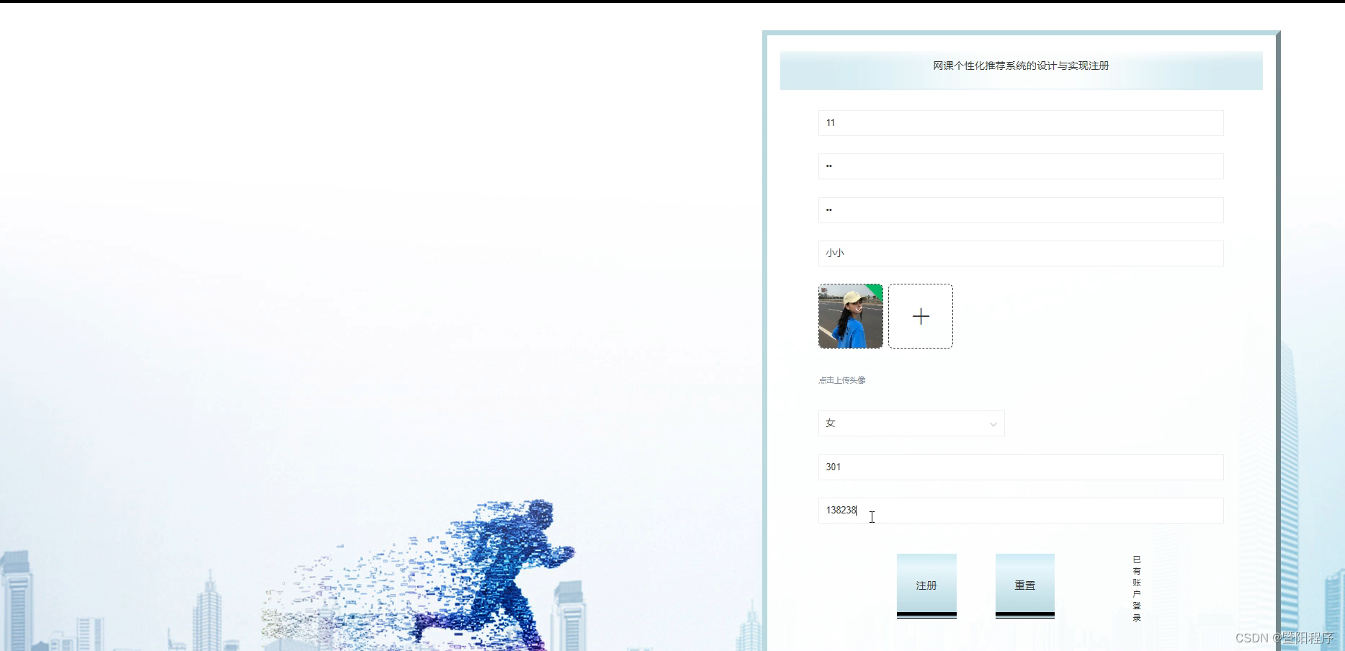Click 点击上传头像 upload avatar link
Screen dimensions: 1345x651
coord(842,380)
